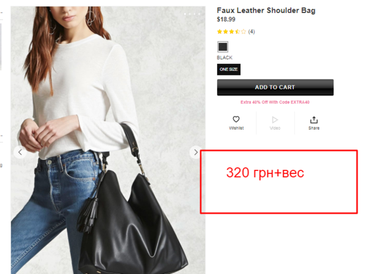Open the (4) reviews count
The width and height of the screenshot is (372, 274).
pyautogui.click(x=252, y=32)
